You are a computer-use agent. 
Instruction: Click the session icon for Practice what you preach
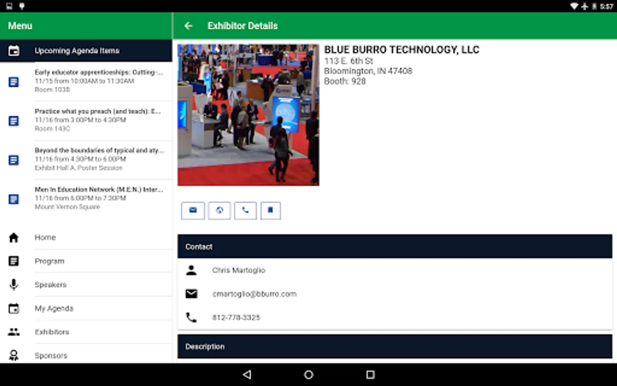click(x=14, y=121)
